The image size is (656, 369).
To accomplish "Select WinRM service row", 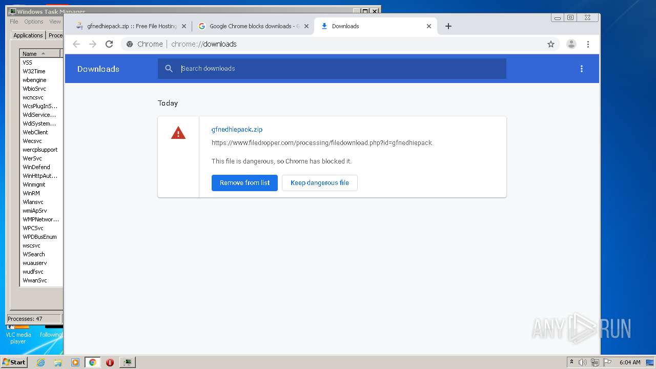I will click(x=41, y=193).
